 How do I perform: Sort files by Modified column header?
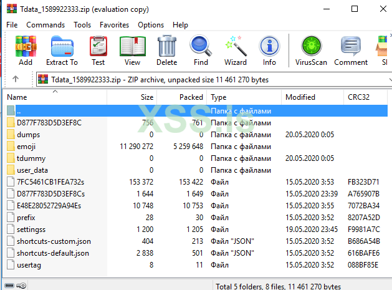(312, 97)
